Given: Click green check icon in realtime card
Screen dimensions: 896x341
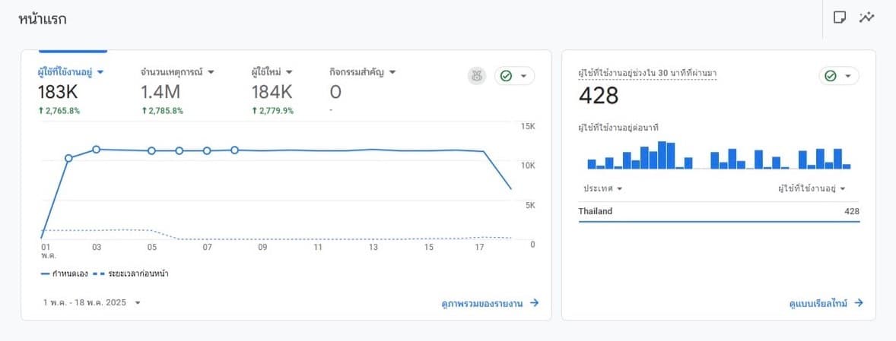Looking at the screenshot, I should [x=831, y=76].
